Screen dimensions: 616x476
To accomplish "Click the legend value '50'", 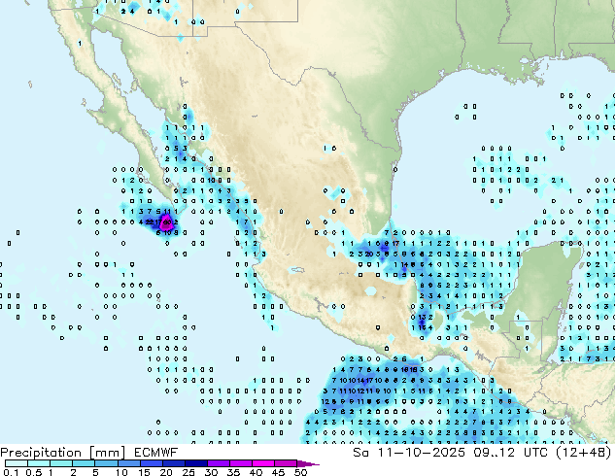I will click(x=300, y=472).
